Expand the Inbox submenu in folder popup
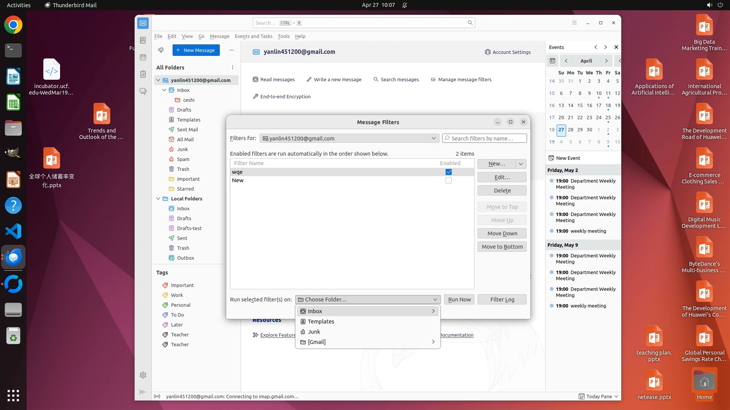730x410 pixels. 433,311
